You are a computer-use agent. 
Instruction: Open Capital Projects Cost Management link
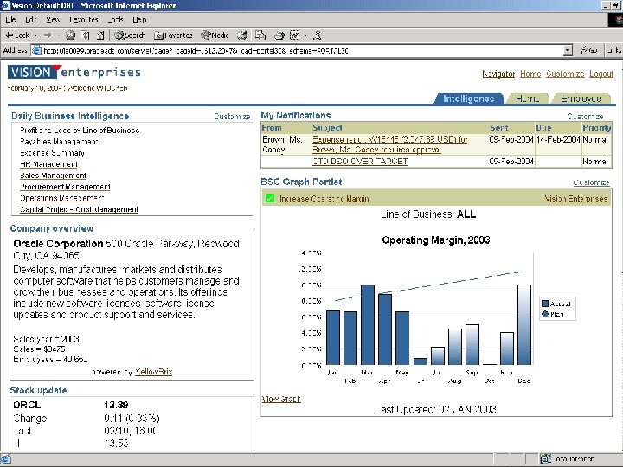click(79, 209)
